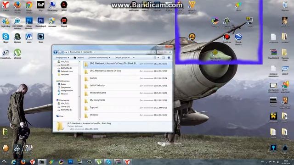Open the Yandex browser desktop shortcut
The image size is (294, 165).
(6, 5)
